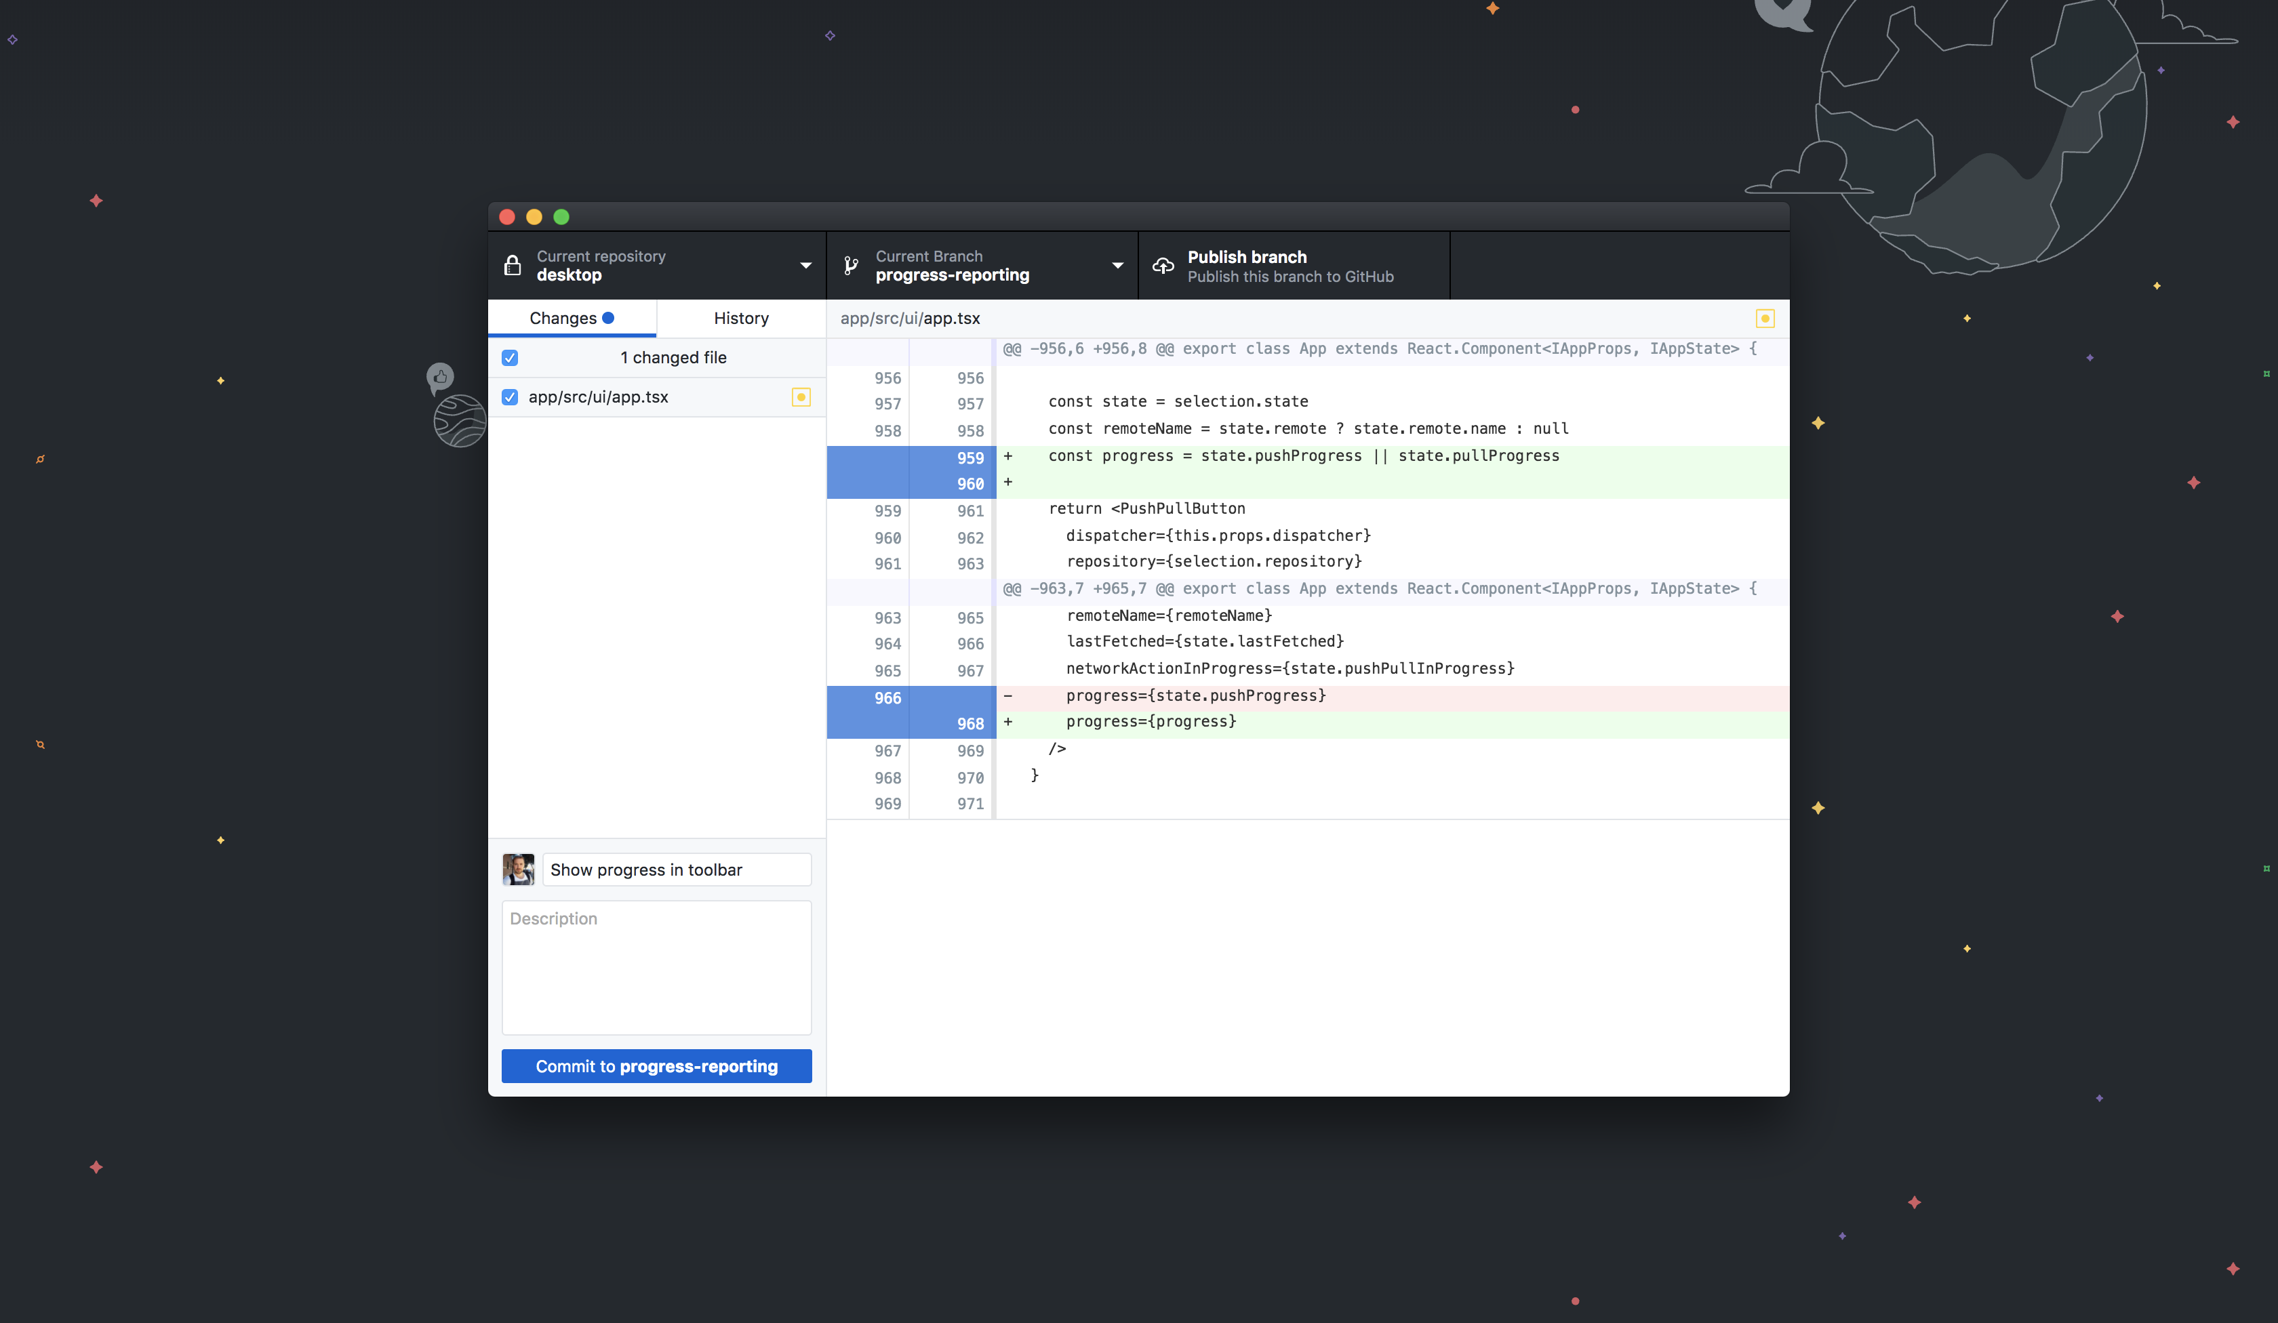2278x1323 pixels.
Task: Toggle selection of deleted line 966
Action: click(x=911, y=697)
